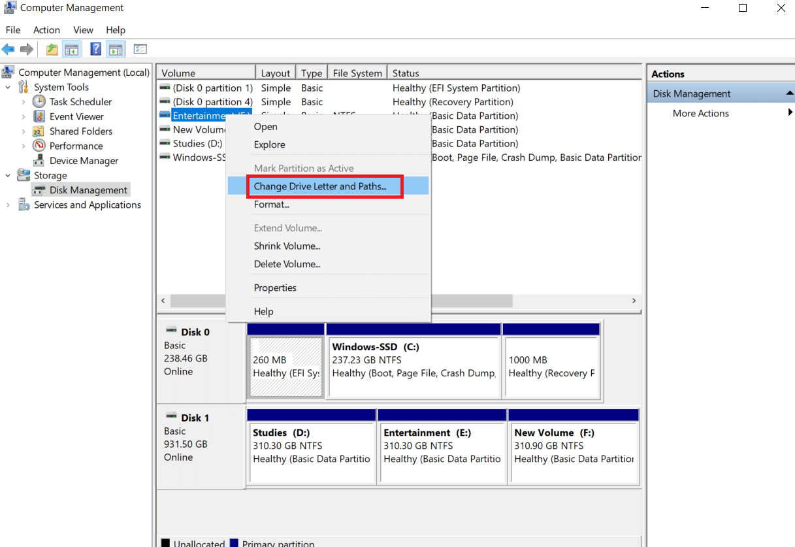
Task: Collapse the System Tools tree node
Action: tap(8, 87)
